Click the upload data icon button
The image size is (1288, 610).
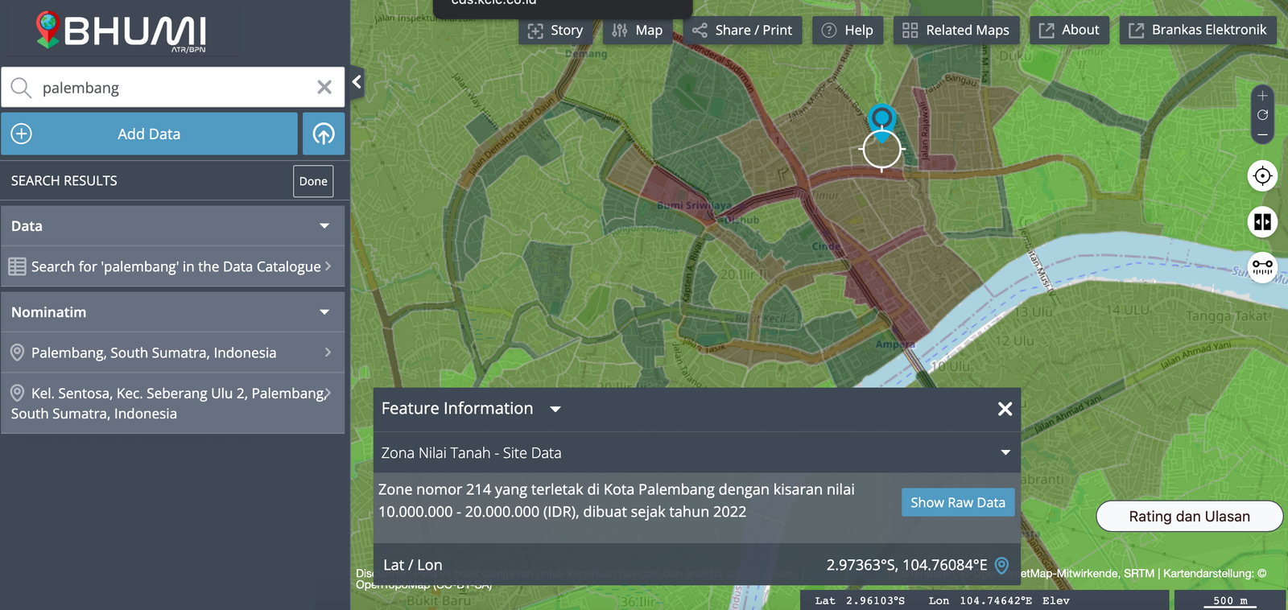[x=324, y=134]
